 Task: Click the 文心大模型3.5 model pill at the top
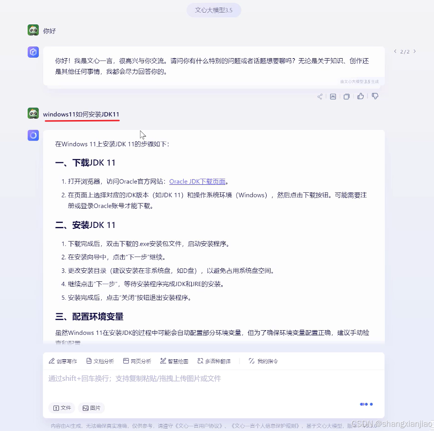214,10
